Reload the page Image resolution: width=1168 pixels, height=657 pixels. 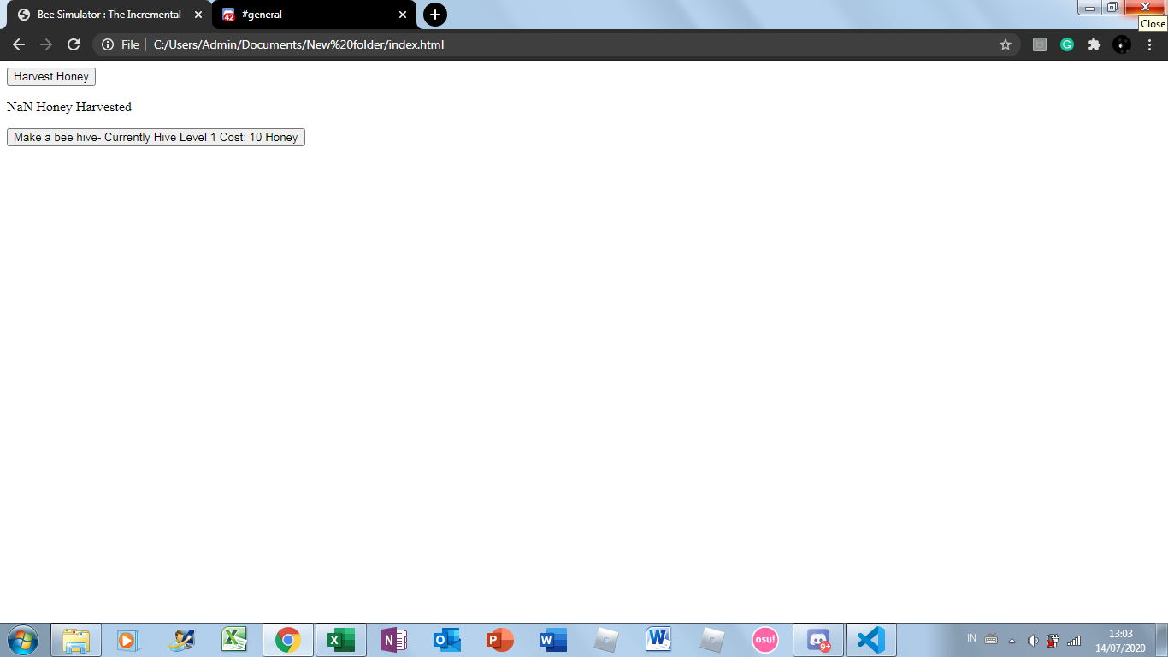(x=74, y=44)
